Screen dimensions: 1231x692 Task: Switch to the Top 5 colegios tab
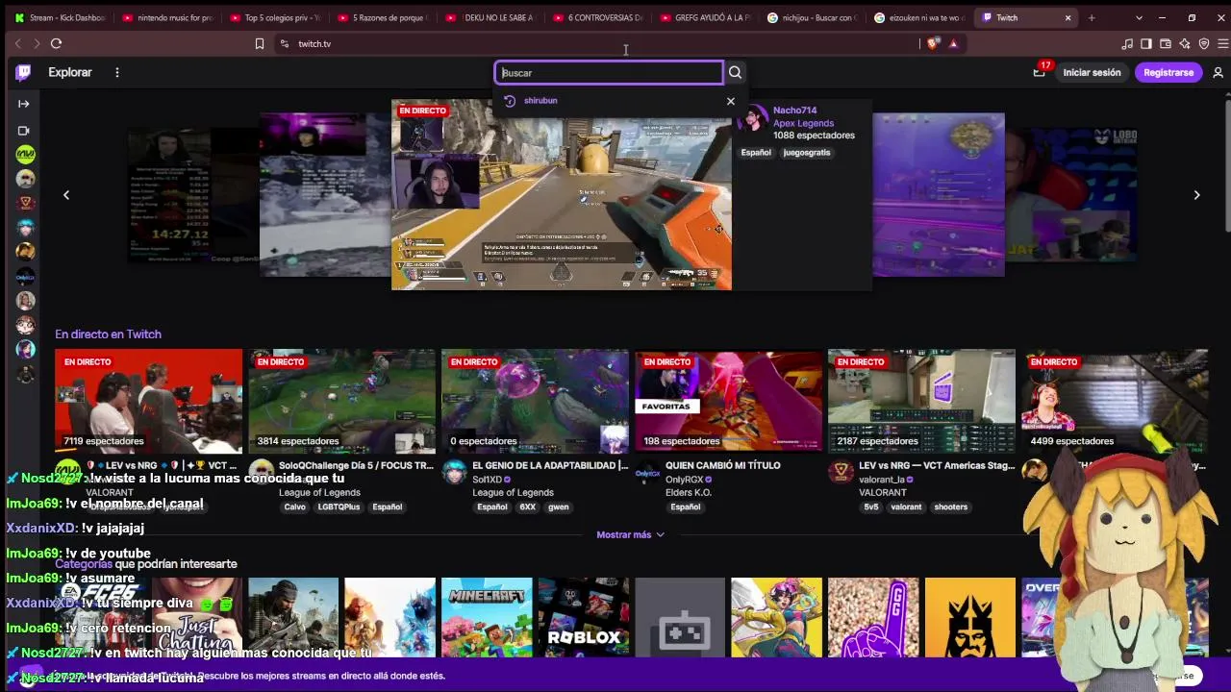276,17
